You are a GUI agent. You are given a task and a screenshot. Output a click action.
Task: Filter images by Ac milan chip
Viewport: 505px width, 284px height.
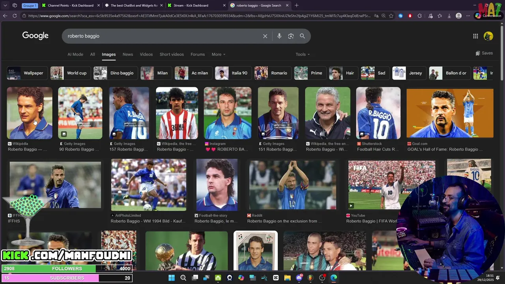click(x=193, y=73)
